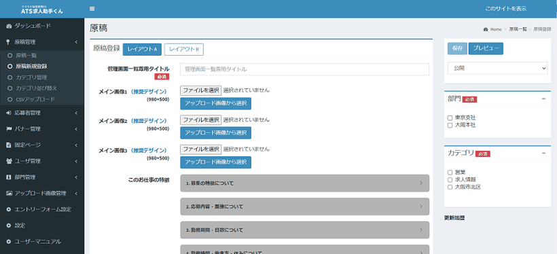Open 推奨デザイン link for メイン画像1

click(149, 92)
